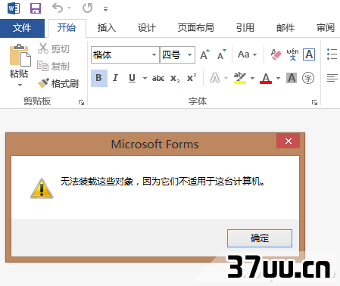Expand the font name dropdown arrow
The image size is (340, 286).
click(154, 54)
